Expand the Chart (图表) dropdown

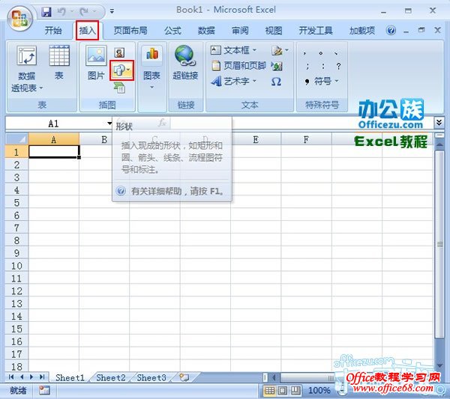coord(151,87)
